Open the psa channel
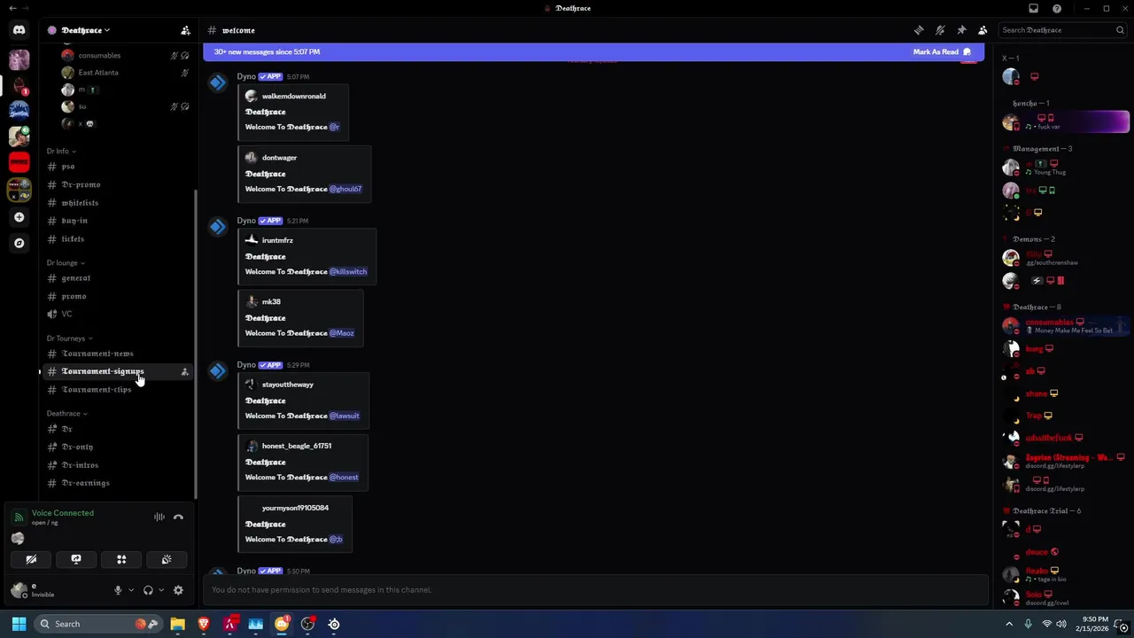This screenshot has height=638, width=1134. point(116,167)
